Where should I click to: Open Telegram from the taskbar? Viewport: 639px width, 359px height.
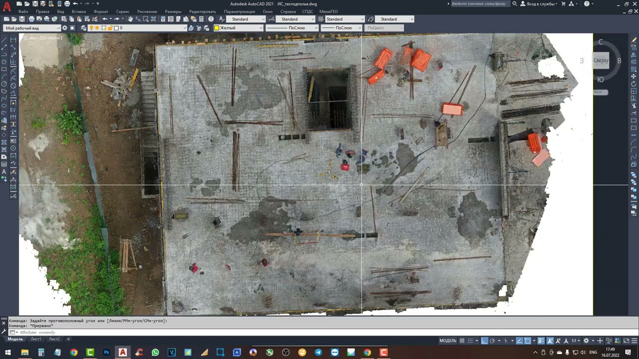click(x=318, y=352)
